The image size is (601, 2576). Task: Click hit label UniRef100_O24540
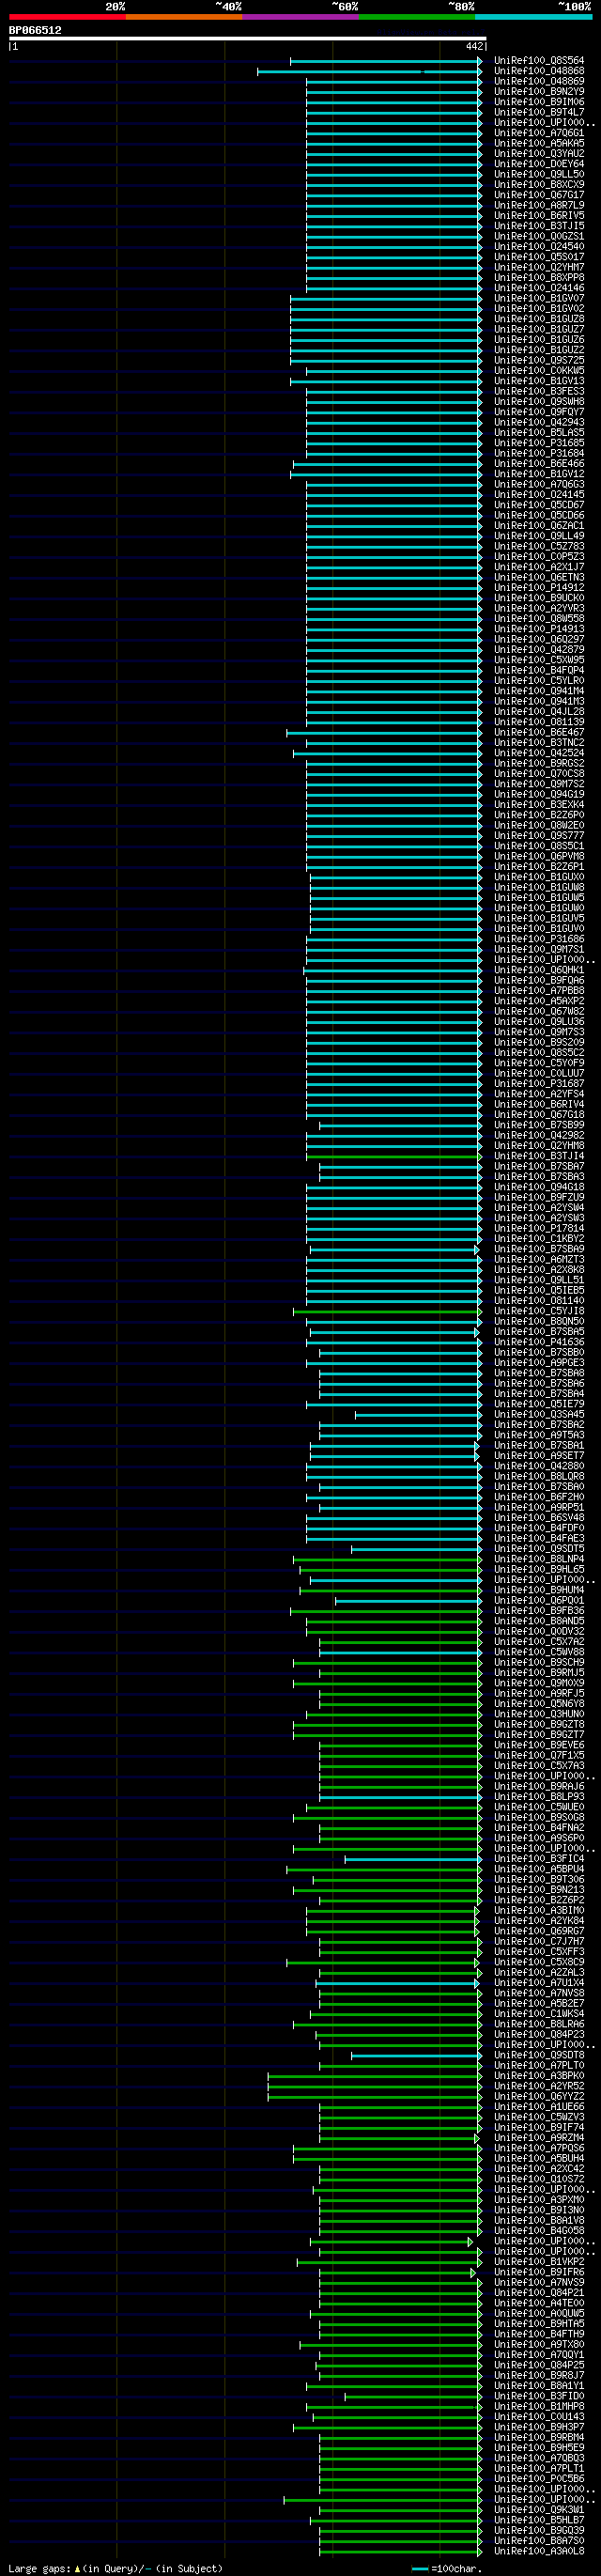tap(539, 247)
